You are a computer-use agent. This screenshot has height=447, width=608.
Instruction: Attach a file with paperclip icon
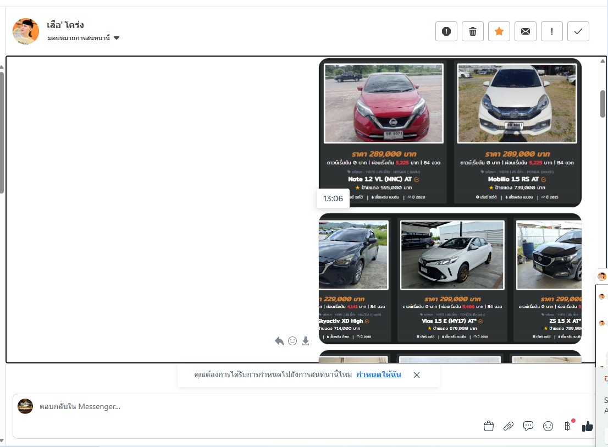508,426
